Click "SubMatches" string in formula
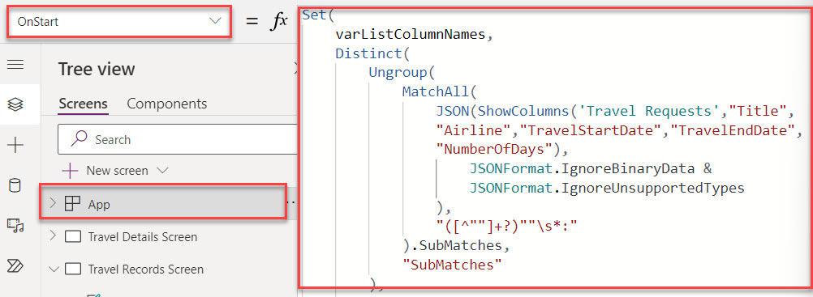The width and height of the screenshot is (813, 297). coord(452,265)
